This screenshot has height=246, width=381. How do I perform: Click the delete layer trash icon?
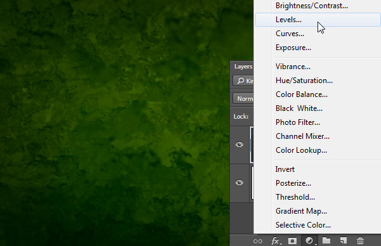click(x=360, y=241)
